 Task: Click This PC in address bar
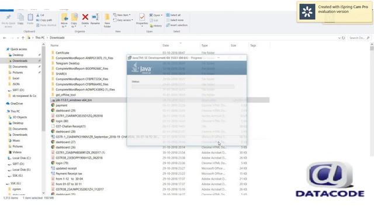[x=40, y=38]
